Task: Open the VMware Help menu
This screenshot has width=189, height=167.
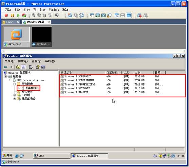Action: click(65, 10)
